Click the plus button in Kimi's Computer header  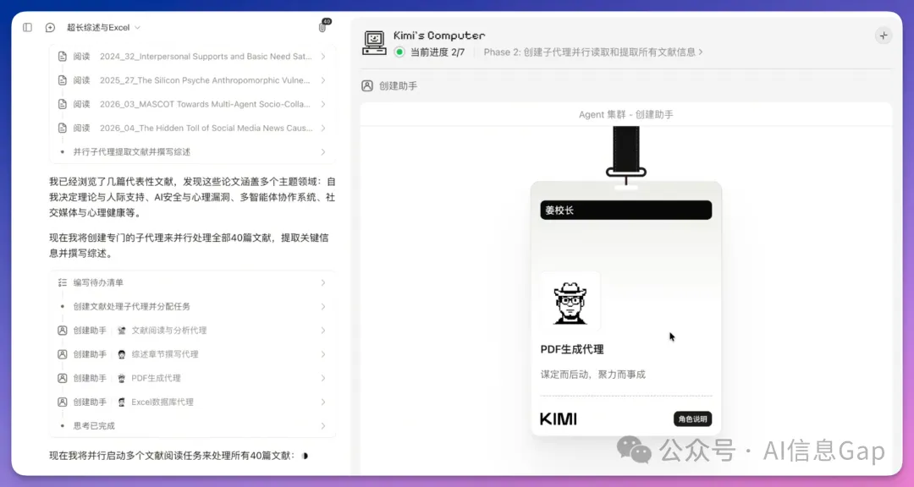(883, 36)
